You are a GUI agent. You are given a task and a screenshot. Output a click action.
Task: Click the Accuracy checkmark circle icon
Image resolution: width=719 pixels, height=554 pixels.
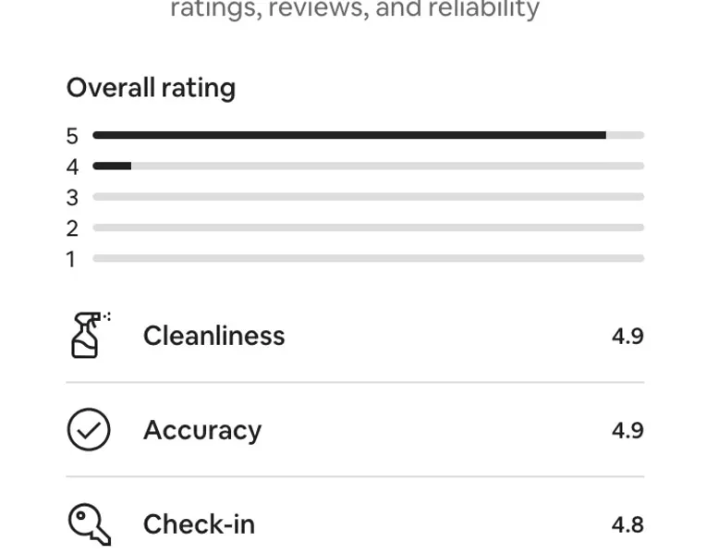click(89, 430)
